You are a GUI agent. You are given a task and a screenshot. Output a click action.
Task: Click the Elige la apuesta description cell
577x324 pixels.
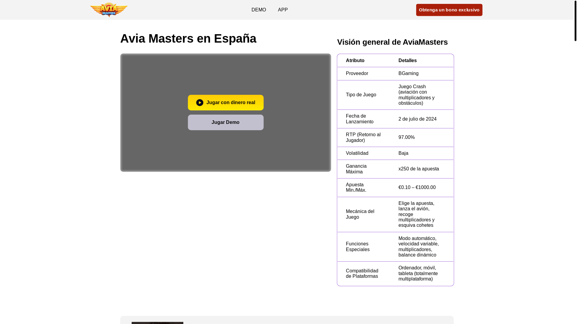tap(417, 214)
